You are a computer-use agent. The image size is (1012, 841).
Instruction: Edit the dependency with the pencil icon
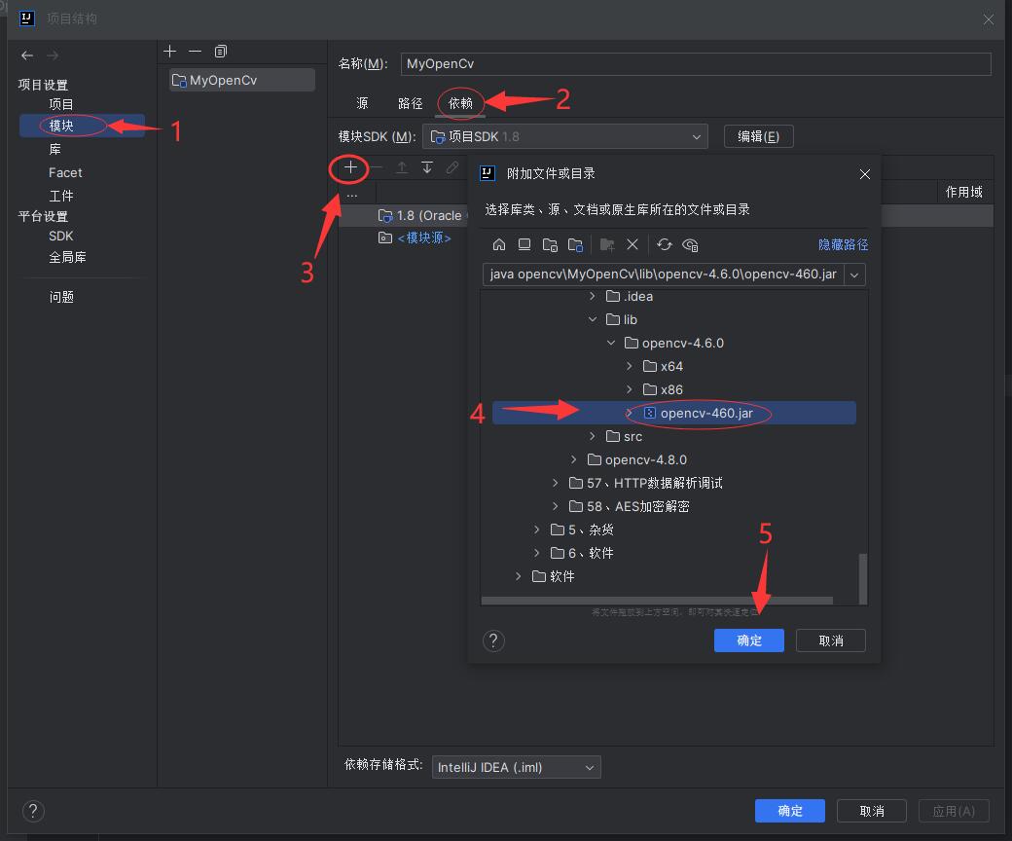click(452, 167)
